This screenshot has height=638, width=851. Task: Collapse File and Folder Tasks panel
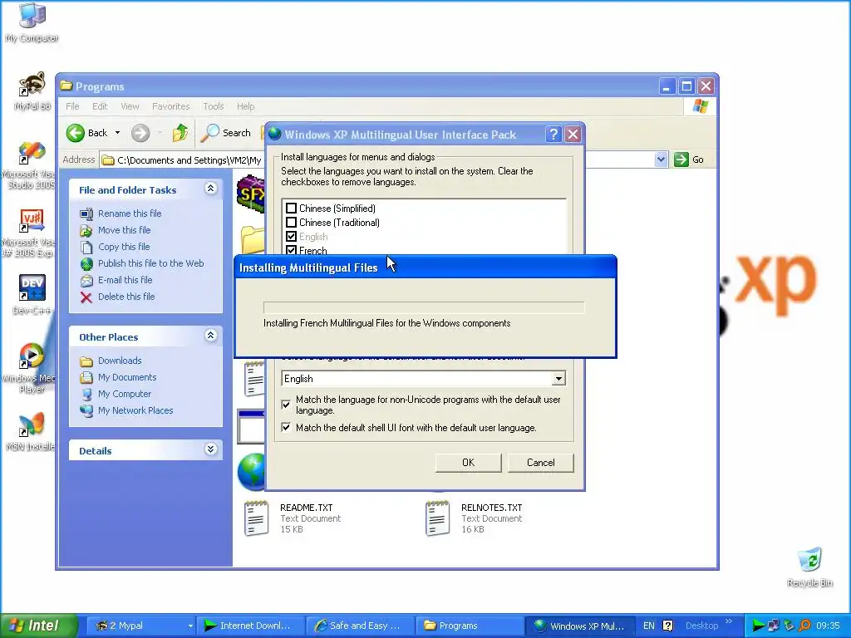(210, 189)
